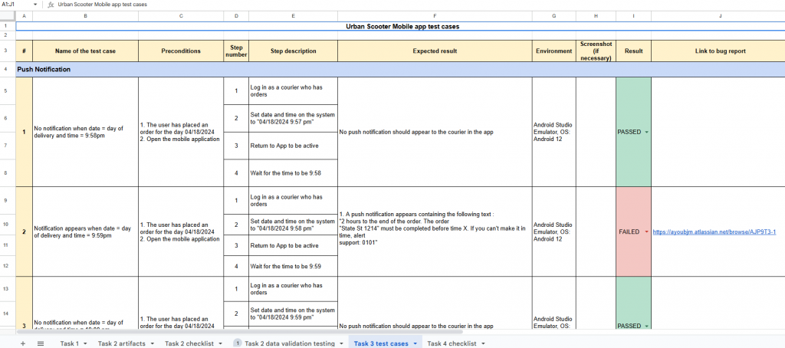Viewport: 785px width, 348px height.
Task: Select column F header
Action: [435, 15]
